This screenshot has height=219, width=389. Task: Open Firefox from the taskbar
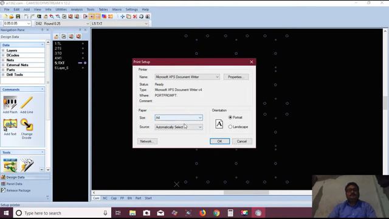pos(202,213)
